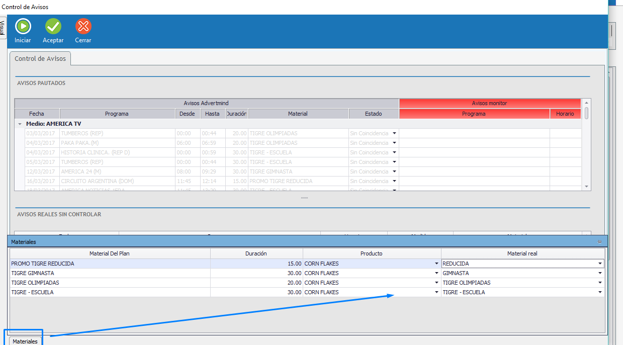
Task: Click the 20.00 duration cell in Materiales
Action: (x=256, y=283)
